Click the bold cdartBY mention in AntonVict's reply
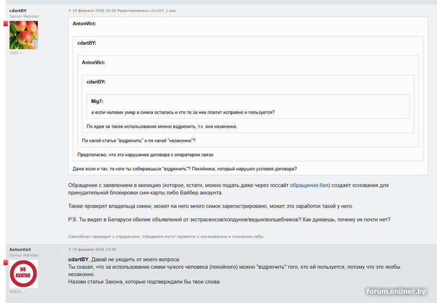Image resolution: width=437 pixels, height=303 pixels. pyautogui.click(x=78, y=259)
